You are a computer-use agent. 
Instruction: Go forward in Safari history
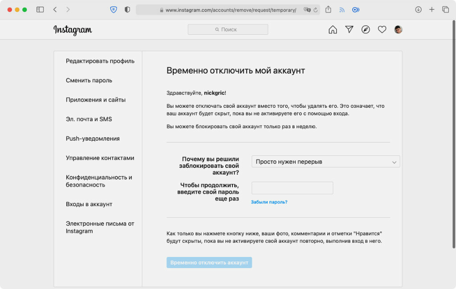coord(68,10)
